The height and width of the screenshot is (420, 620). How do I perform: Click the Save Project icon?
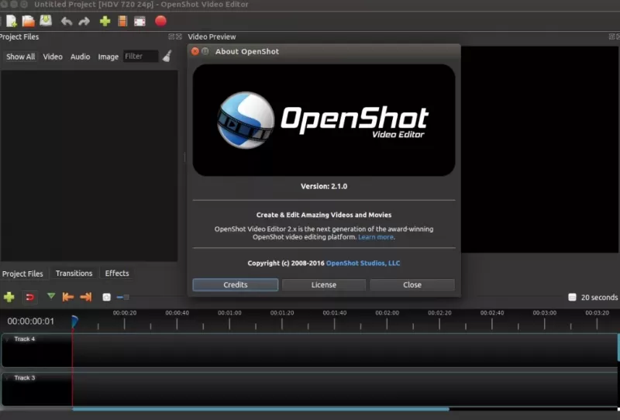(x=46, y=21)
